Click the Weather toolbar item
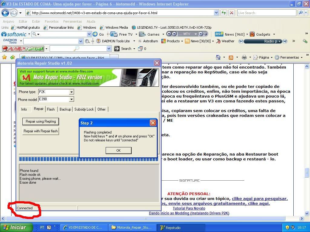 pos(225,41)
